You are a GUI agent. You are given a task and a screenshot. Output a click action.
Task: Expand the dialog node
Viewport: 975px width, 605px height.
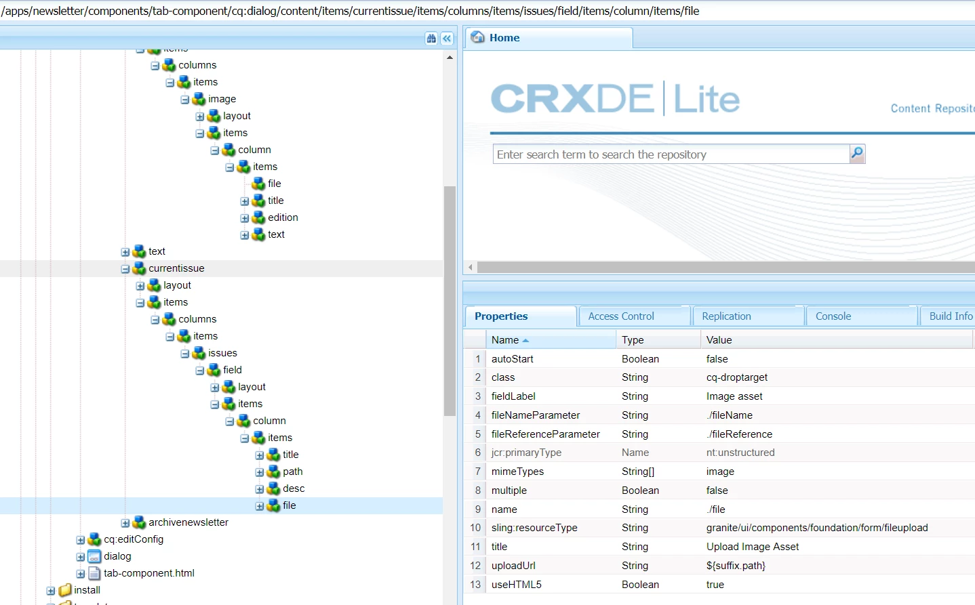81,557
